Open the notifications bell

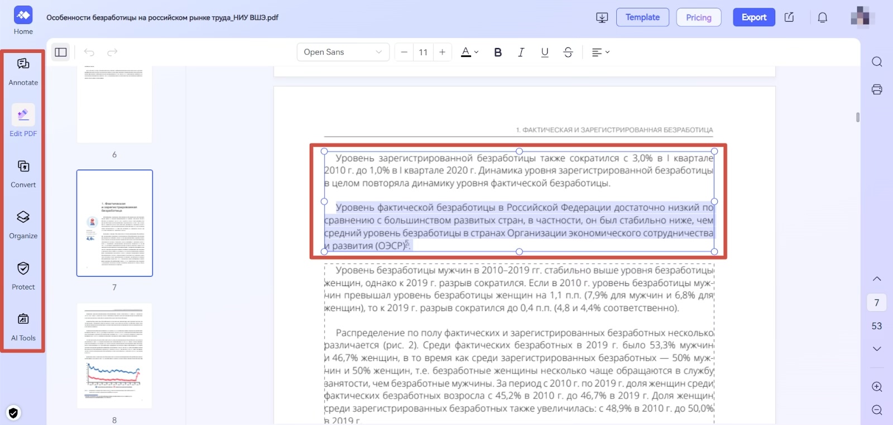click(822, 17)
